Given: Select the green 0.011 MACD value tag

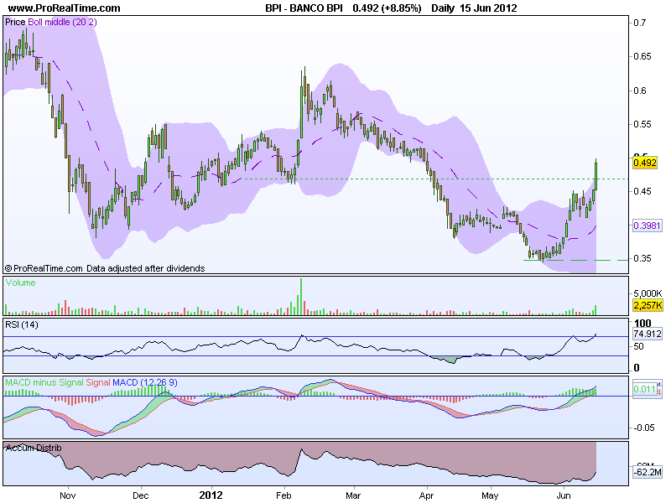Looking at the screenshot, I should click(x=645, y=389).
